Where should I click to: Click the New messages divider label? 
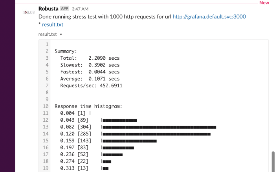(x=264, y=3)
